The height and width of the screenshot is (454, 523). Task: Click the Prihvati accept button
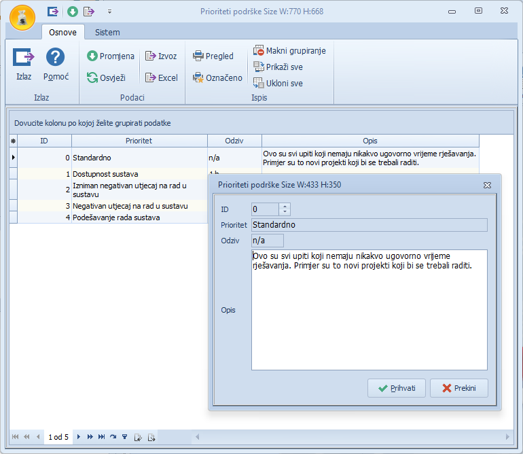(x=397, y=388)
